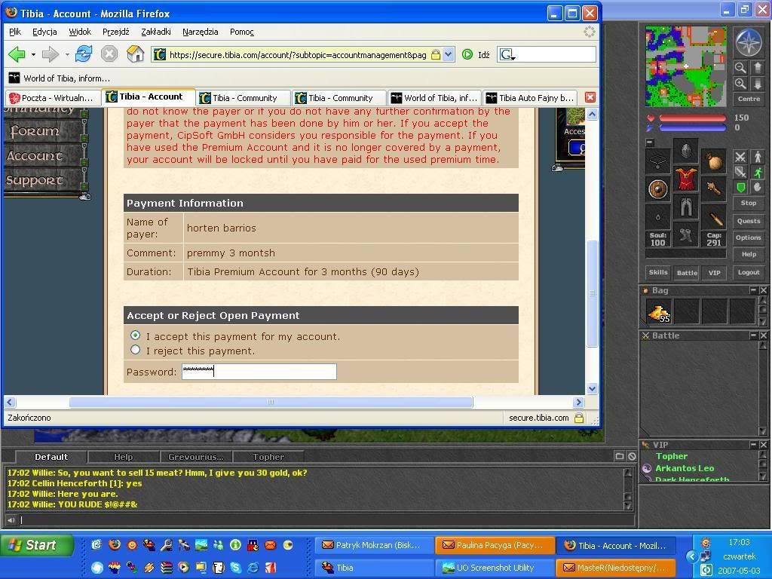Collapse the inventory with the minus button

[650, 142]
